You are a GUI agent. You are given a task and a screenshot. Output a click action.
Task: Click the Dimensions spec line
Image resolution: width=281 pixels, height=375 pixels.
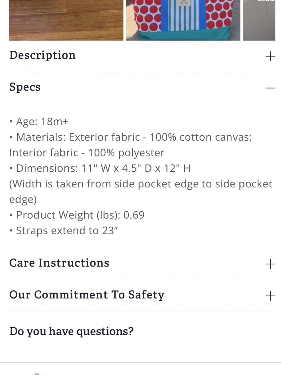pyautogui.click(x=100, y=168)
